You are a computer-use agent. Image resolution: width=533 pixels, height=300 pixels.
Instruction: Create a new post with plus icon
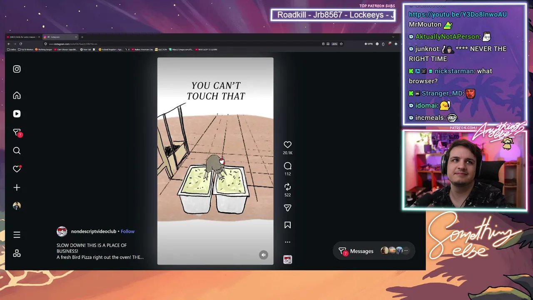click(x=17, y=187)
